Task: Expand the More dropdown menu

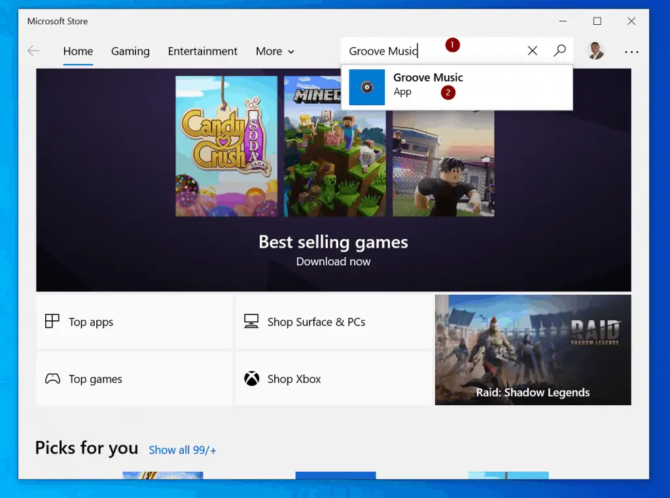Action: click(x=275, y=51)
